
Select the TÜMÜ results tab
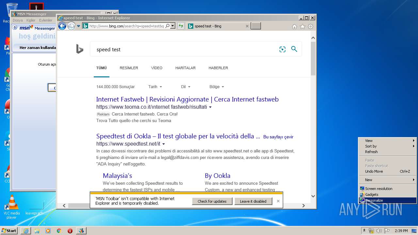click(x=101, y=68)
